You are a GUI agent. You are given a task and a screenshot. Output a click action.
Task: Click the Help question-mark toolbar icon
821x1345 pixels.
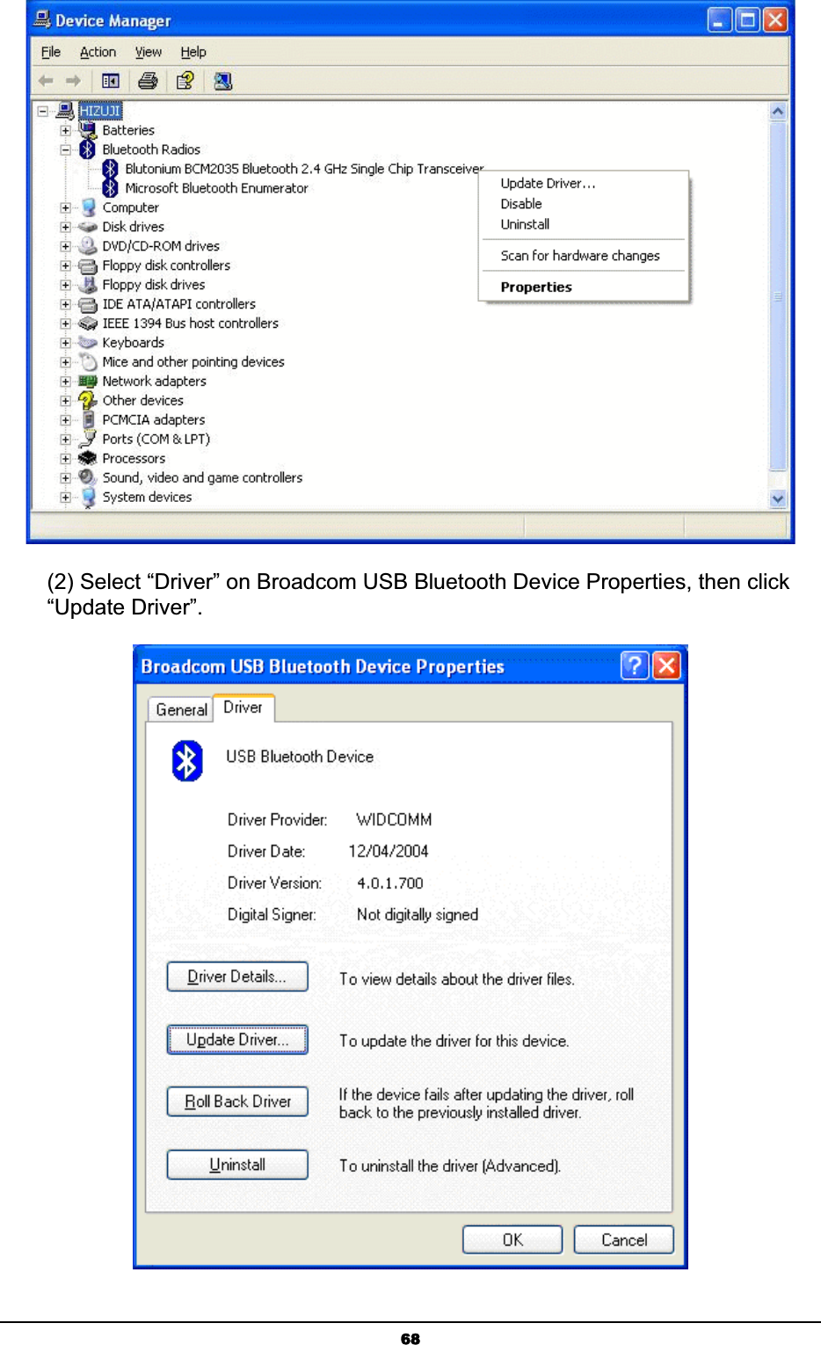(185, 81)
